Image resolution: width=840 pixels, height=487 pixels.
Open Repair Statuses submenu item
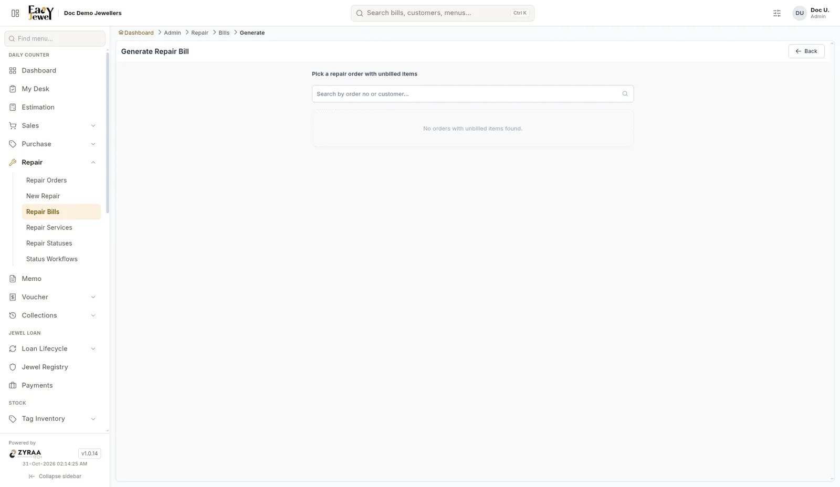click(x=61, y=243)
